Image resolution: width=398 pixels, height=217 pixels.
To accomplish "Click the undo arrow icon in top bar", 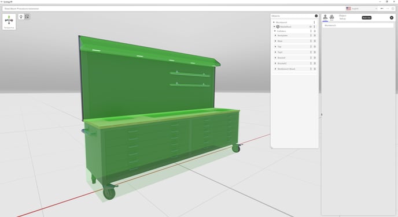I will (382, 9).
